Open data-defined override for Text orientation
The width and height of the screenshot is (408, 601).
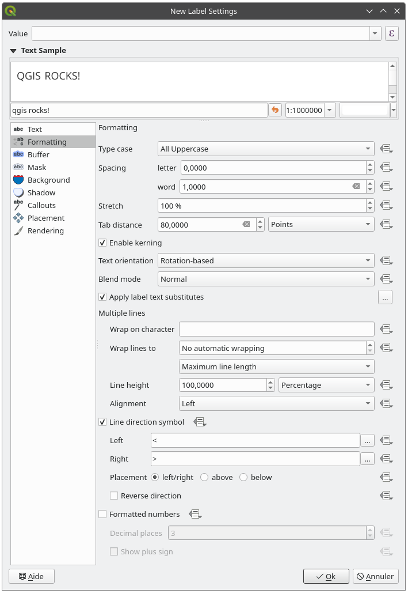click(x=386, y=260)
